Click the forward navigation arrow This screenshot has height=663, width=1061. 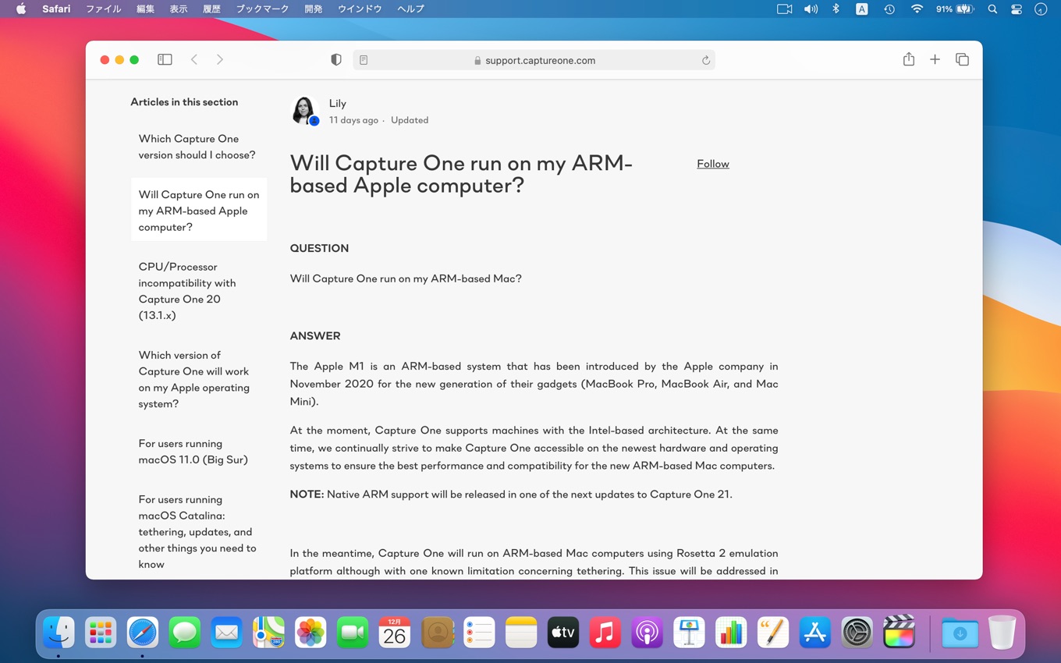(x=220, y=60)
